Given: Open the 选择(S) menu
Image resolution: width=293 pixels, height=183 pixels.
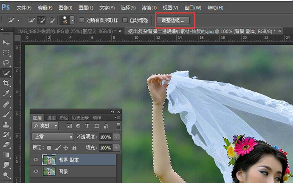Looking at the screenshot, I should tap(128, 8).
